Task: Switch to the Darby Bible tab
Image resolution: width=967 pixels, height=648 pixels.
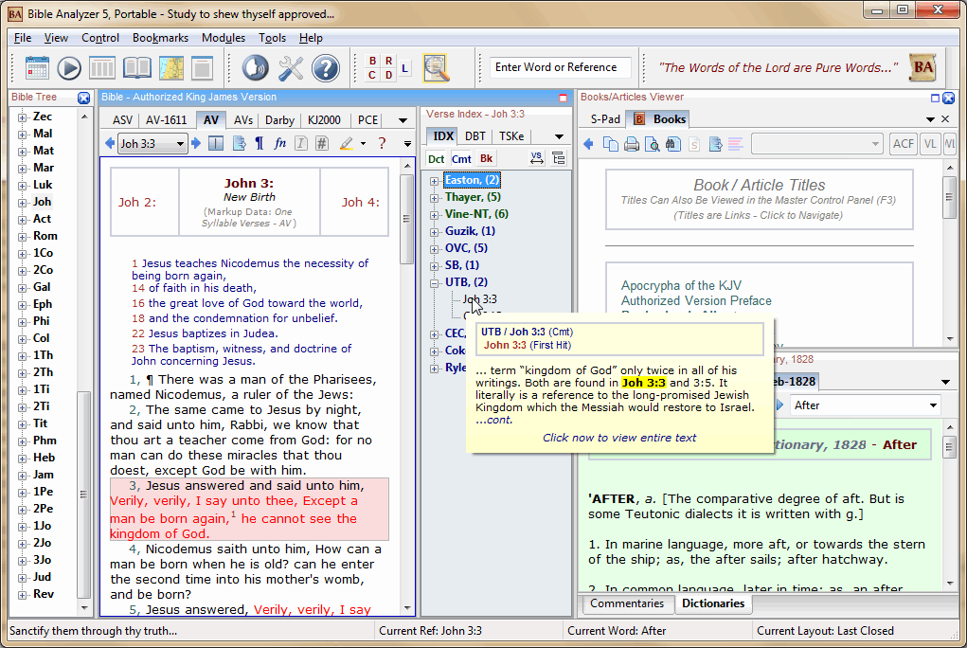Action: coord(279,120)
